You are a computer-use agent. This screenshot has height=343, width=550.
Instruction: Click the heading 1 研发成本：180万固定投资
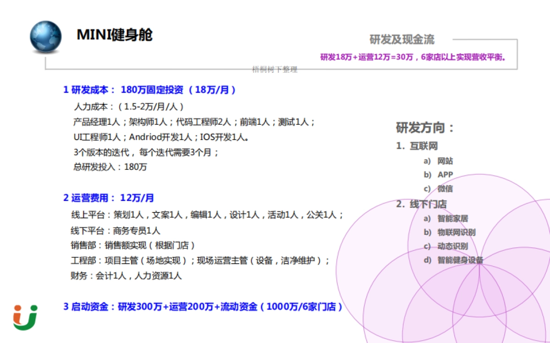(x=150, y=90)
